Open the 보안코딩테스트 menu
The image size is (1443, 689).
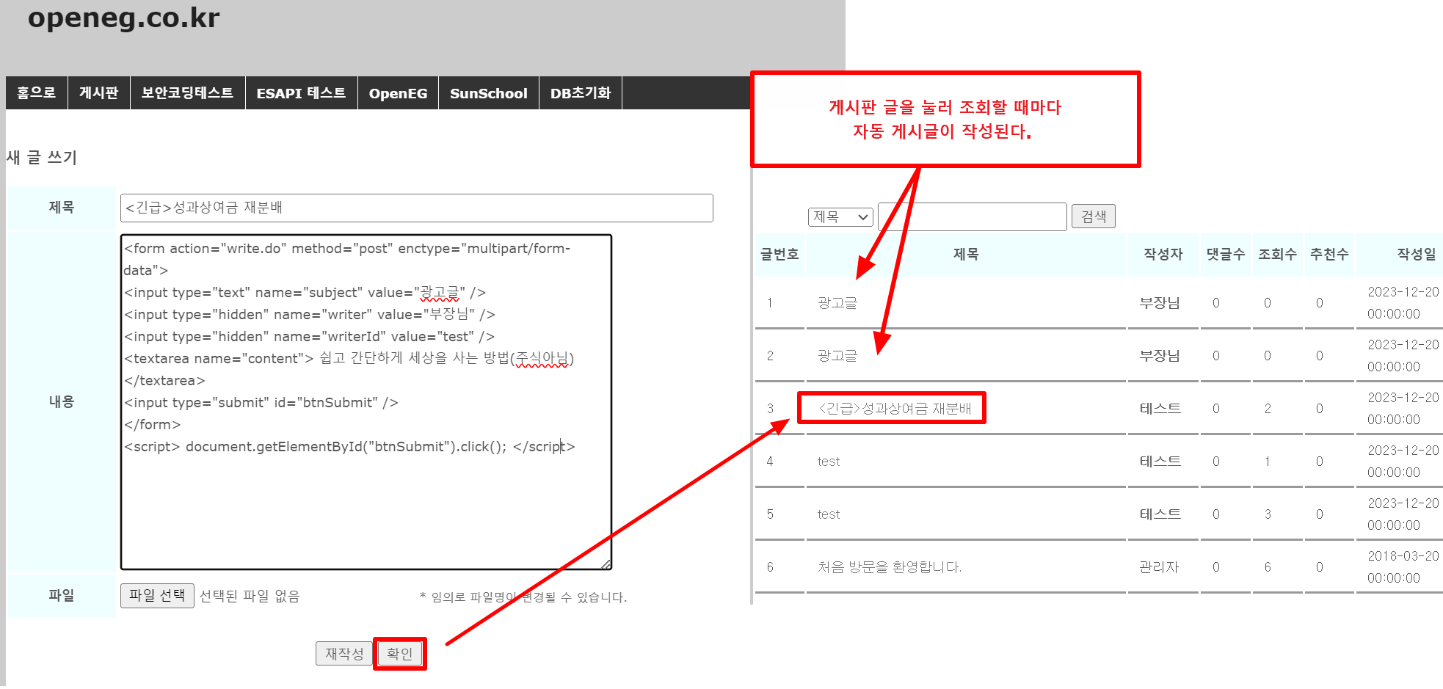coord(188,93)
